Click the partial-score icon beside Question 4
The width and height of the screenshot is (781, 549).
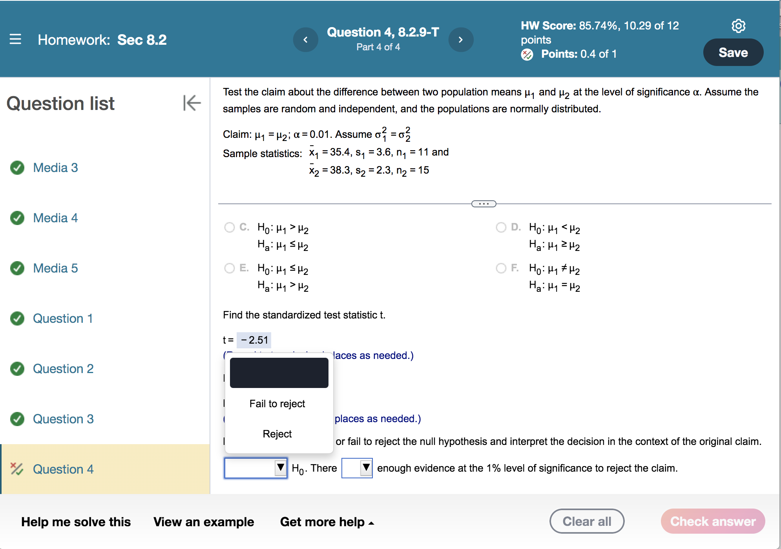pyautogui.click(x=17, y=468)
